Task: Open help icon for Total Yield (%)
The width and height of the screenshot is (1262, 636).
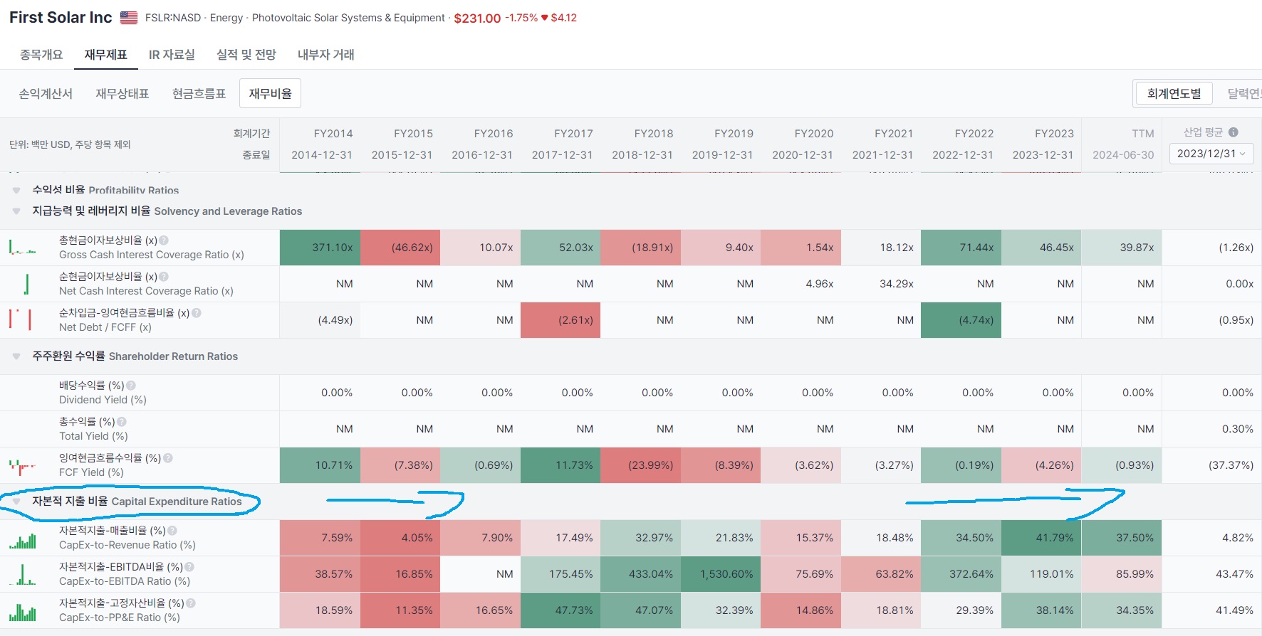Action: tap(122, 422)
